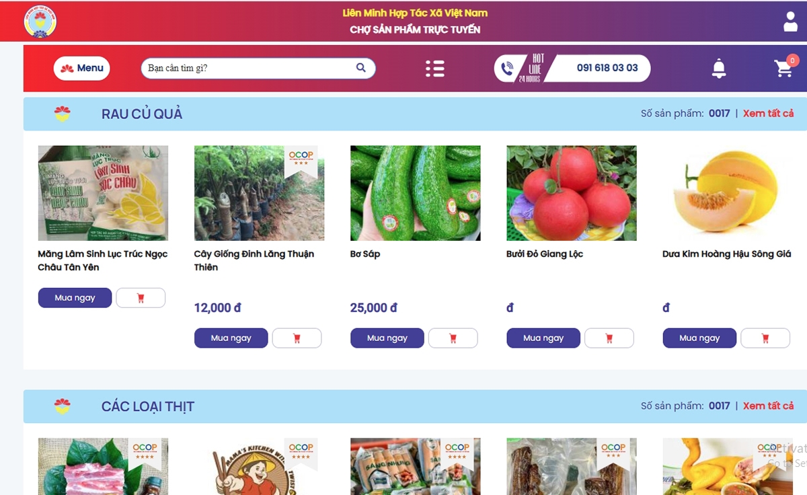Click the search magnifier icon
The image size is (807, 495).
pyautogui.click(x=361, y=68)
